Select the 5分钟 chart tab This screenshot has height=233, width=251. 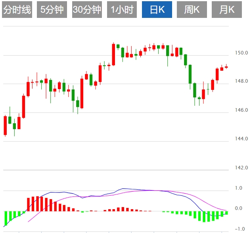click(52, 10)
